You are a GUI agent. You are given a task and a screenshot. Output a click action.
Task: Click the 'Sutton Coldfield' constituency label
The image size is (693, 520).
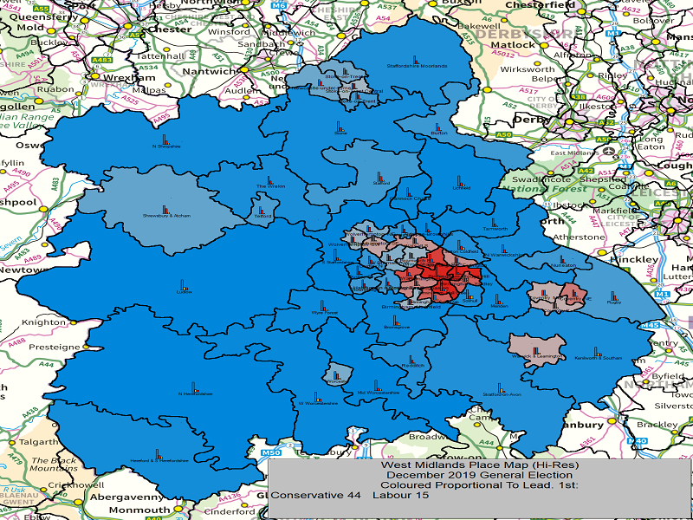(x=462, y=251)
